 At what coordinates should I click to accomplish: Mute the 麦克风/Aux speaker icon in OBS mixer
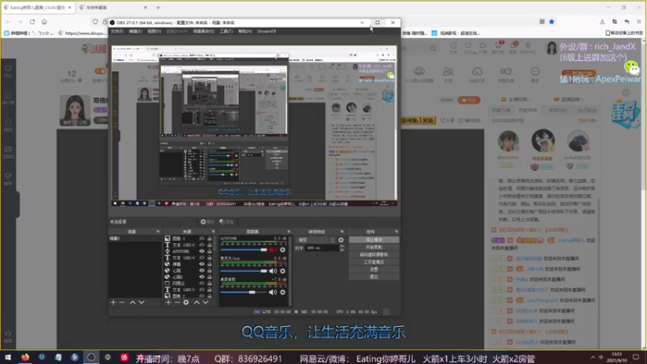point(273,271)
